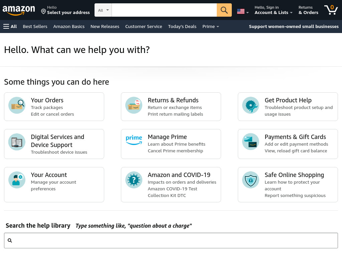Open Digital Services and Device Support heading
This screenshot has width=342, height=256.
pos(57,141)
